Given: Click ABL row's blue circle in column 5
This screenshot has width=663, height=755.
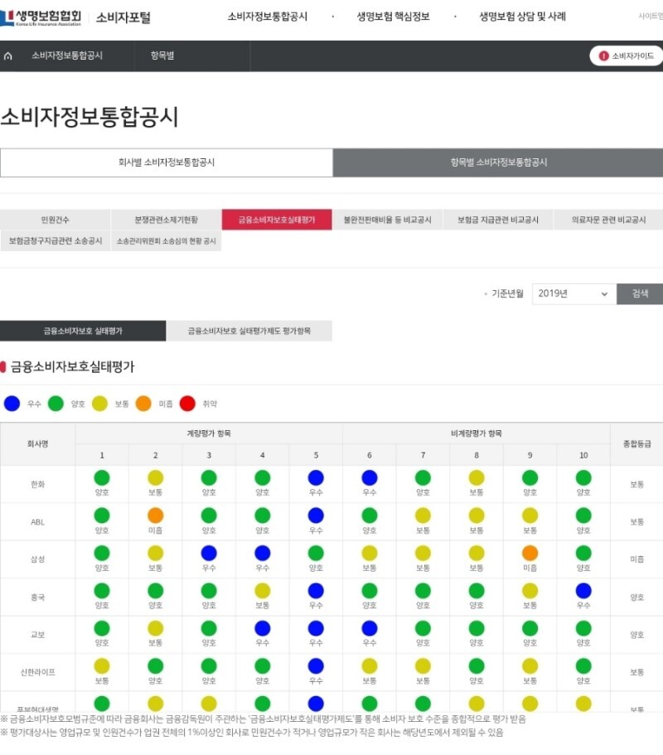Looking at the screenshot, I should 316,515.
